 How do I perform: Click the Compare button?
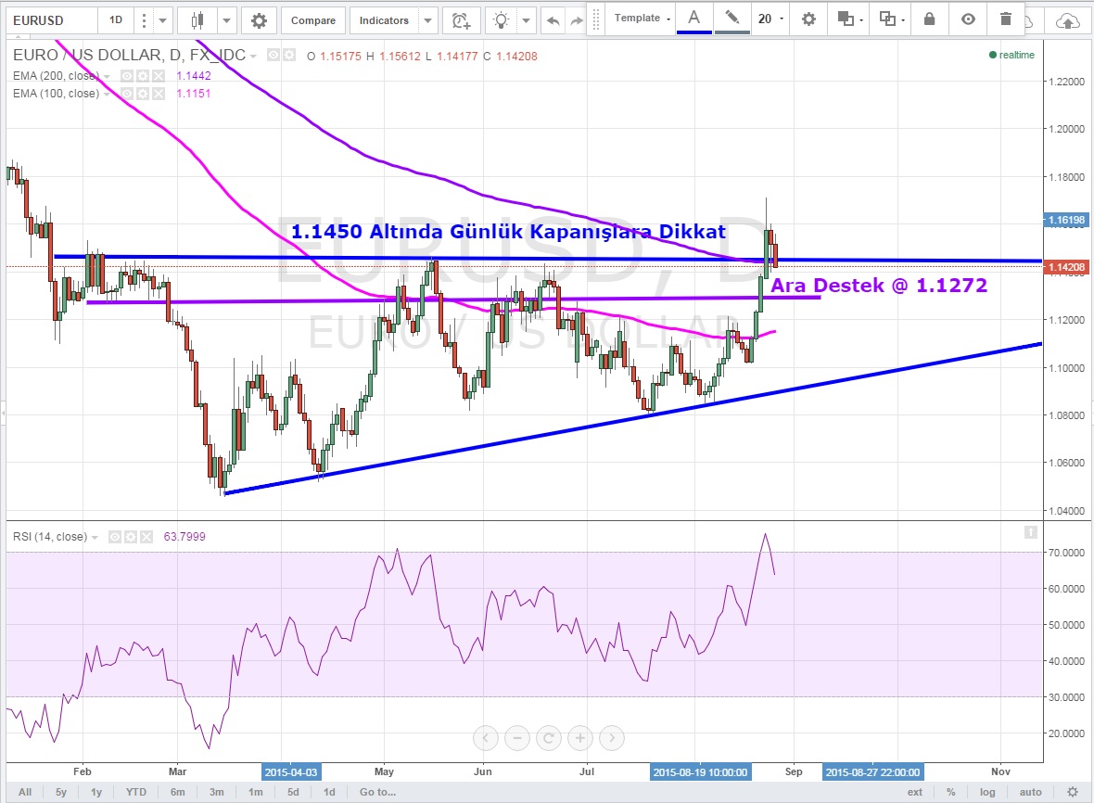313,20
